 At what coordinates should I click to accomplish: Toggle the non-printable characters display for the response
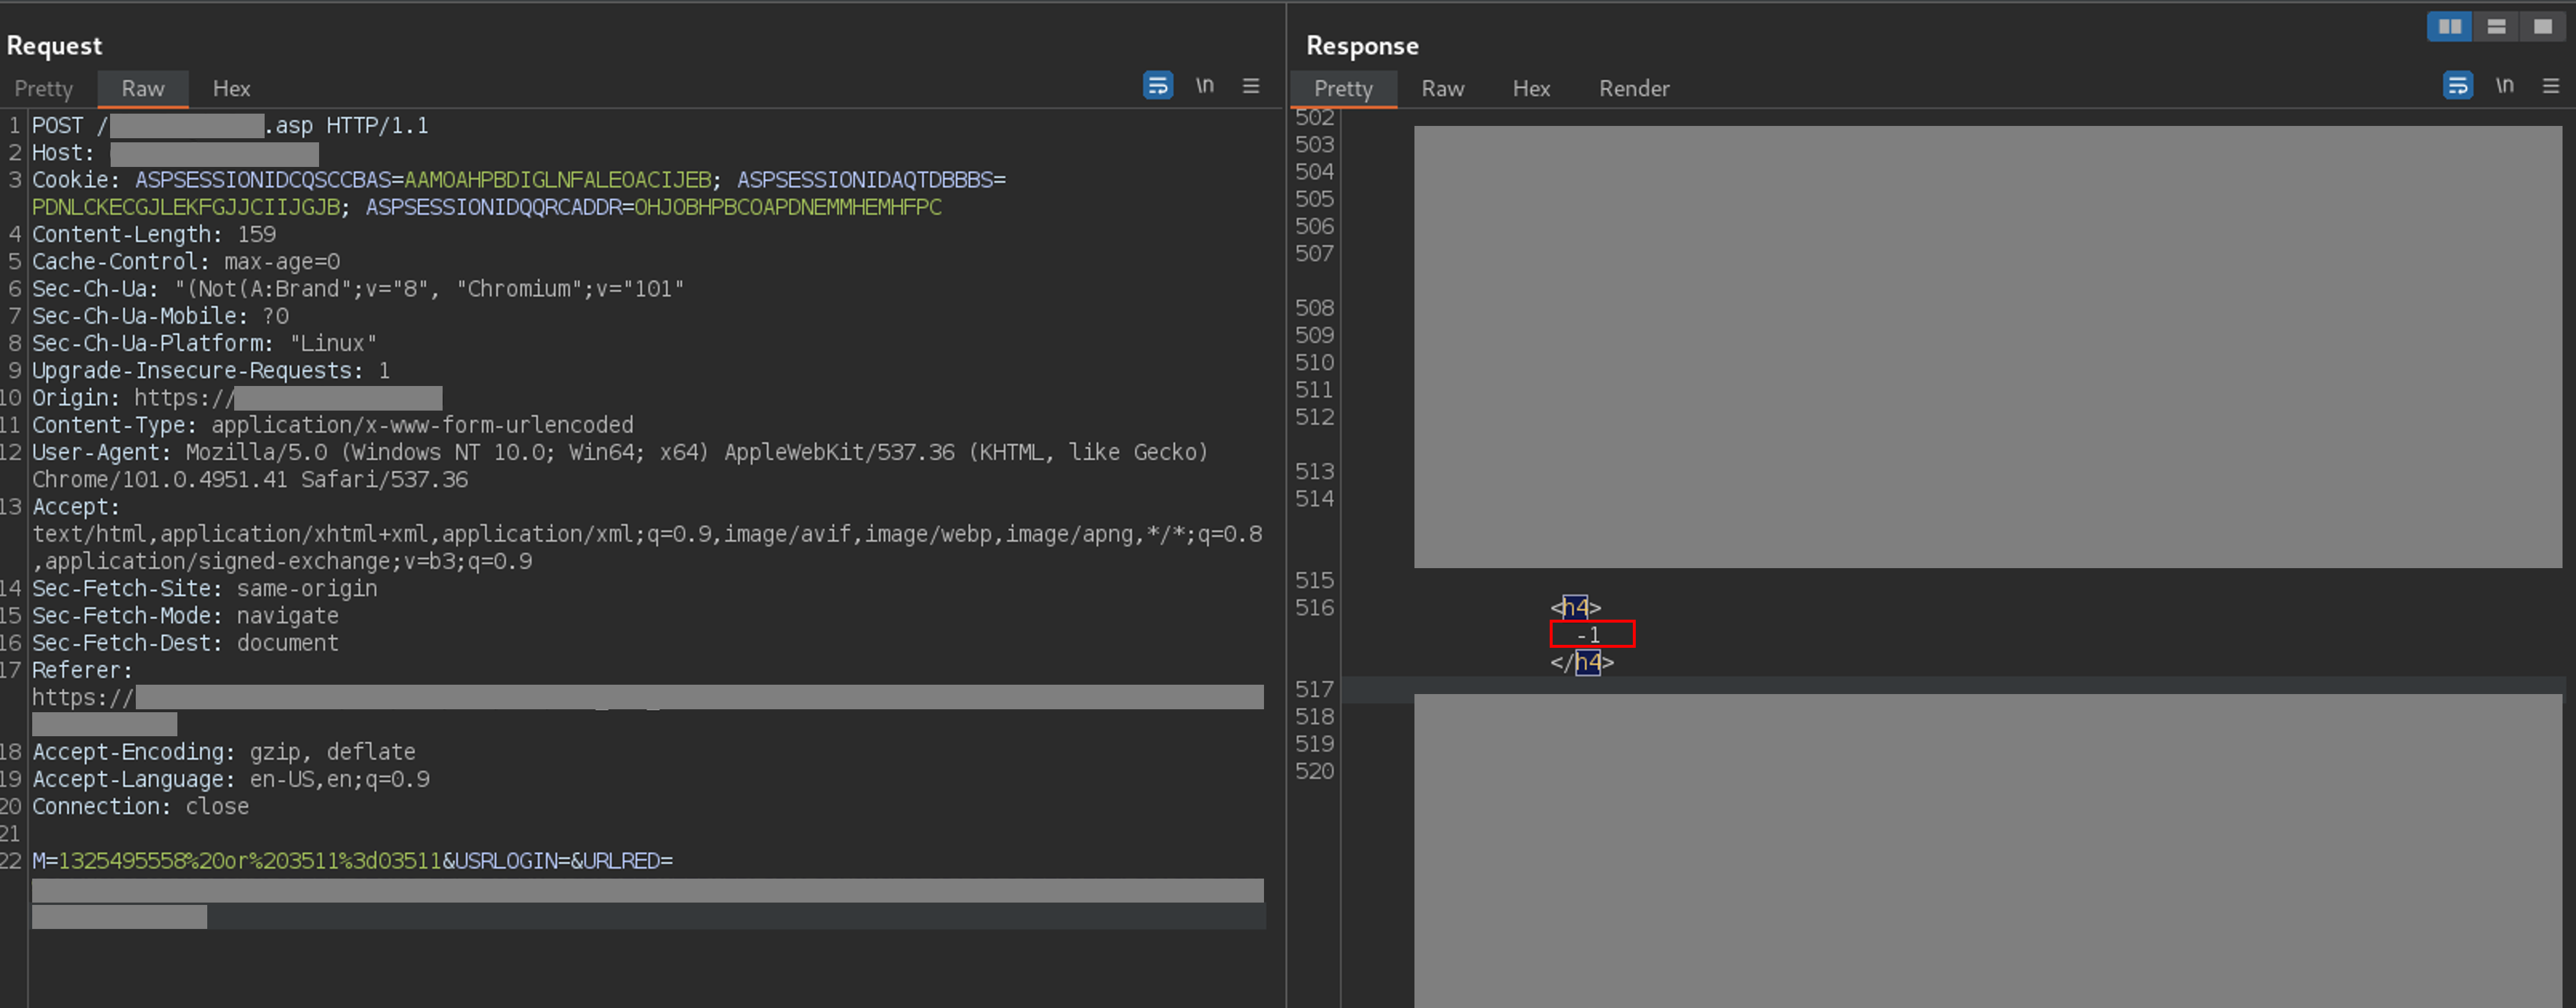pos(2505,85)
